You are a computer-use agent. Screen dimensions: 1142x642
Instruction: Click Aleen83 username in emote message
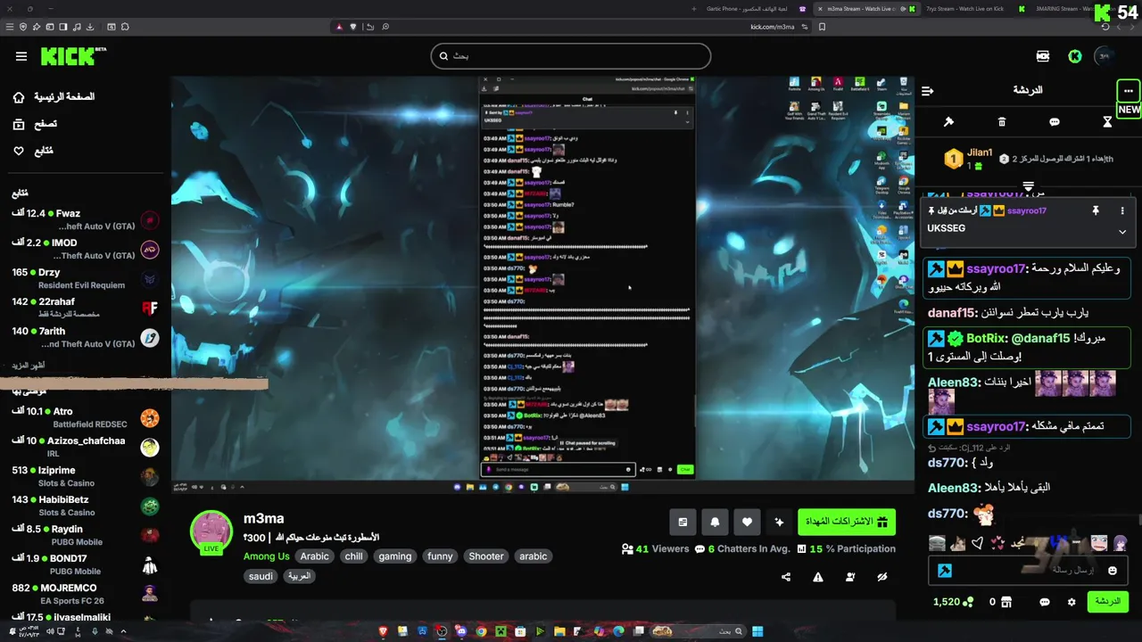tap(953, 382)
